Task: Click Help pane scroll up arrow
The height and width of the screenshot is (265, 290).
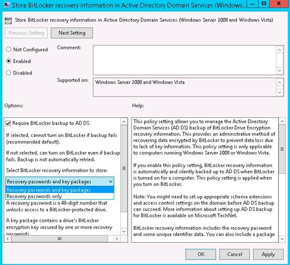Action: coord(282,121)
